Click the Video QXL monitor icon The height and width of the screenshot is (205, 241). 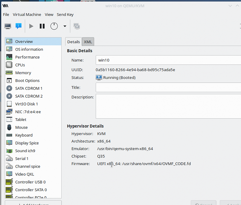(x=9, y=174)
